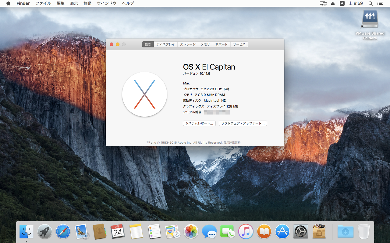Image resolution: width=390 pixels, height=243 pixels.
Task: Open Safari compass icon in Dock
Action: 63,232
